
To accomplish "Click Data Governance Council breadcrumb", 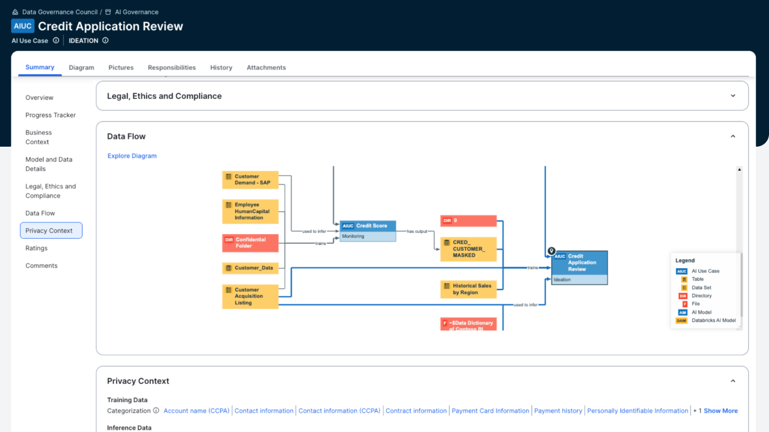I will tap(60, 12).
